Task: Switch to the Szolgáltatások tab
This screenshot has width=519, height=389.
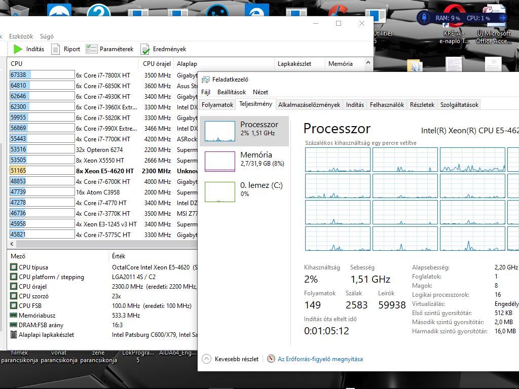Action: (459, 105)
